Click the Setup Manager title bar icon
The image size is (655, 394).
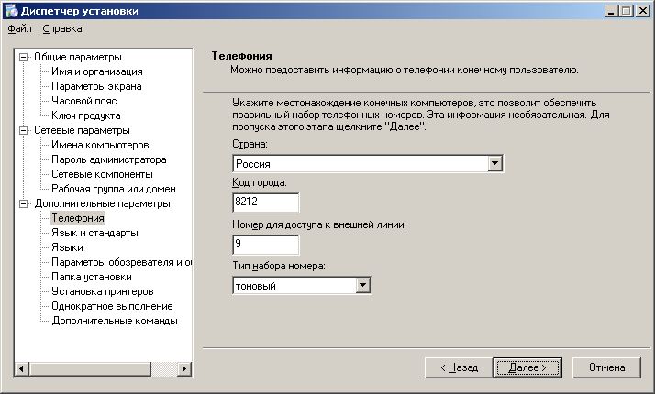click(x=10, y=10)
